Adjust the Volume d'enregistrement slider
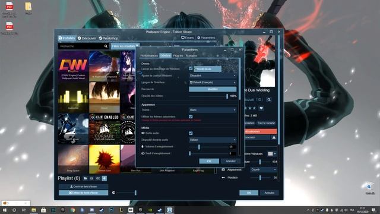This screenshot has width=380, height=214. point(208,147)
